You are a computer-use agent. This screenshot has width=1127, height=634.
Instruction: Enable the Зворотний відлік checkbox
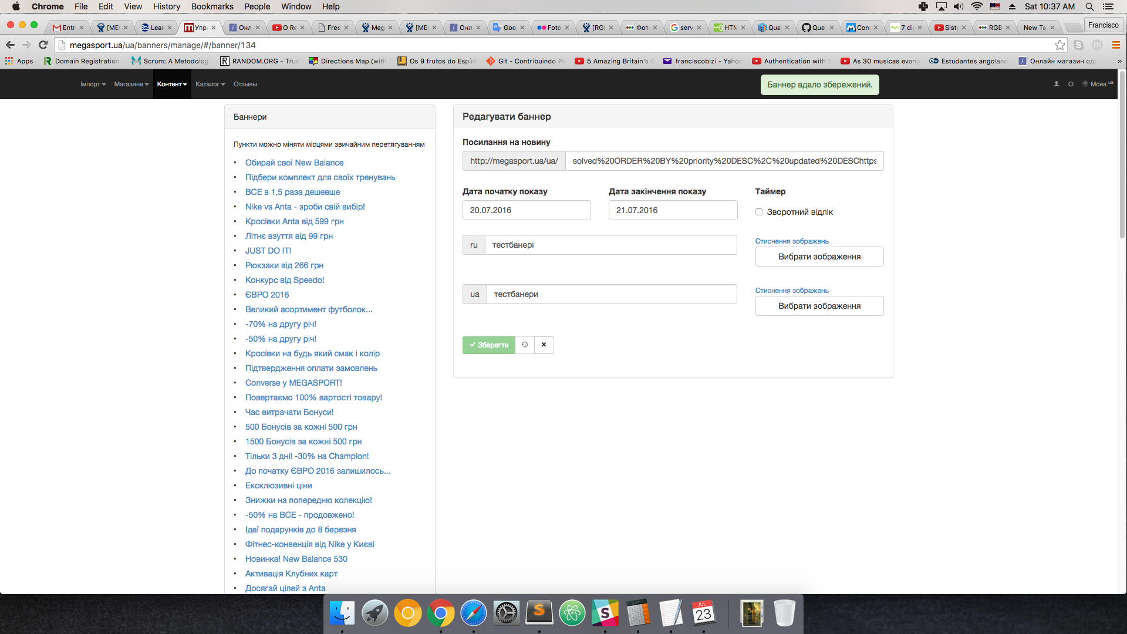click(759, 212)
